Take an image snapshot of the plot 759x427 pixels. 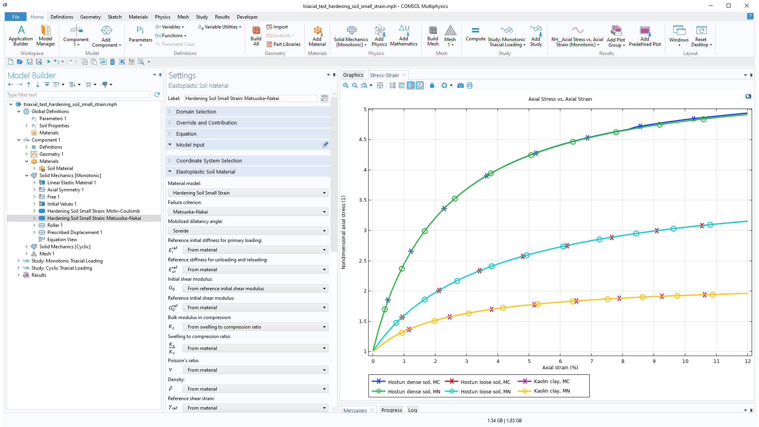pyautogui.click(x=460, y=85)
